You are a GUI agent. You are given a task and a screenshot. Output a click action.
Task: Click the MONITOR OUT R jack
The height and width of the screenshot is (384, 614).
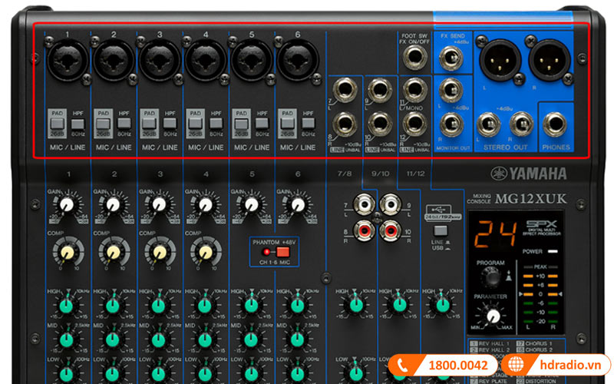click(x=451, y=124)
